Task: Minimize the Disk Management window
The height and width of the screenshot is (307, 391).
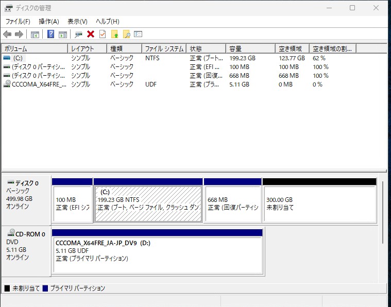Action: (x=329, y=8)
